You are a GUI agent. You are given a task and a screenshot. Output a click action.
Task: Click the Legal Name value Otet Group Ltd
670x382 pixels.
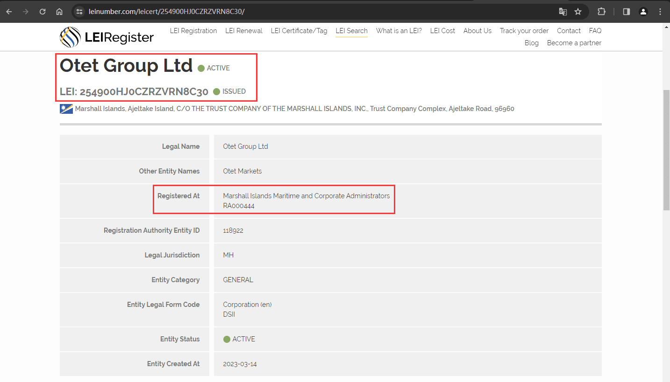pos(245,146)
